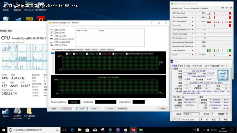Viewport: 237px width, 133px height.
Task: Click the network icon in system tray
Action: coord(212,130)
